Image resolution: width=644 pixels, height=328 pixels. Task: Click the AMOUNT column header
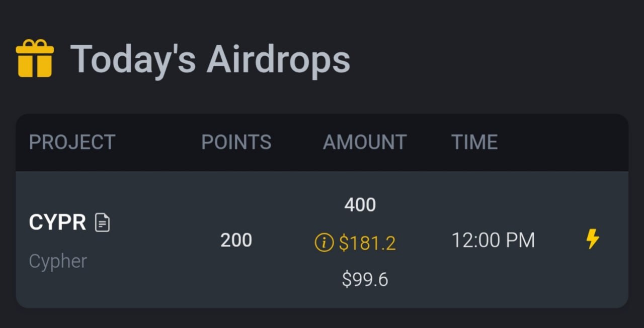pyautogui.click(x=364, y=142)
